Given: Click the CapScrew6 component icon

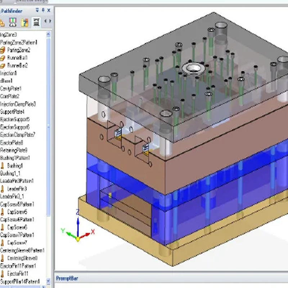Looking at the screenshot, I should coord(3,228).
